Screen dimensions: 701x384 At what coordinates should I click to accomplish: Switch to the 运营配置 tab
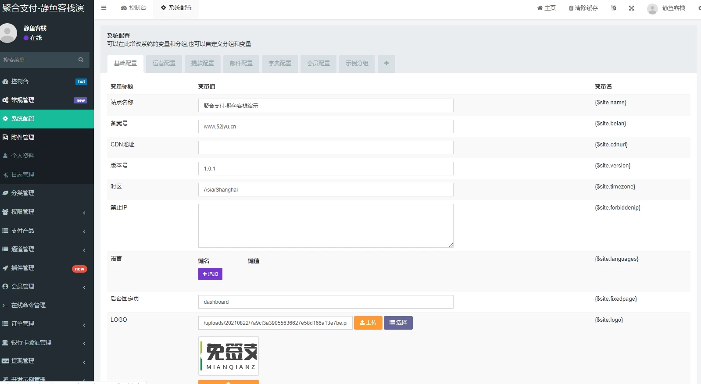coord(164,64)
